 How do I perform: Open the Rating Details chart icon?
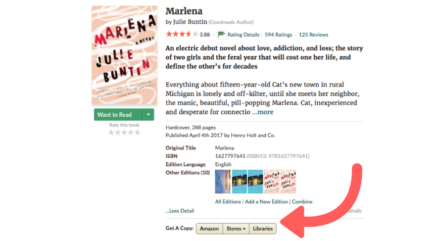221,35
